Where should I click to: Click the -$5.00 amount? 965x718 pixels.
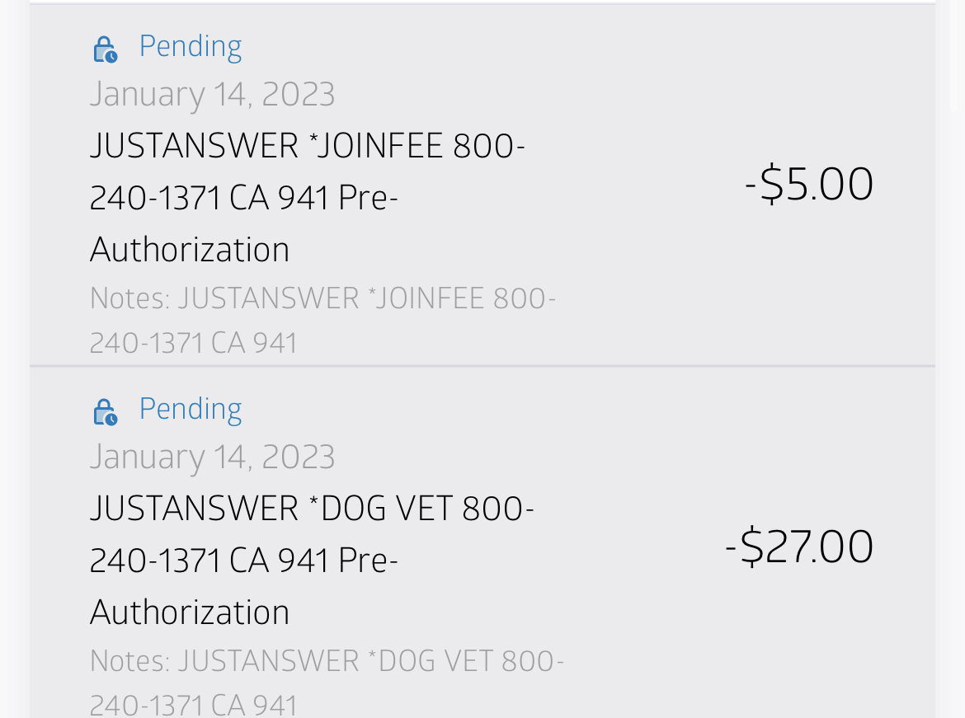[809, 183]
